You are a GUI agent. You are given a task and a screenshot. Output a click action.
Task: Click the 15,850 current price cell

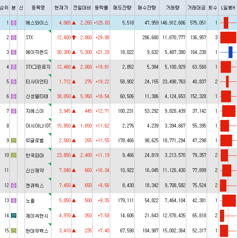coord(64,126)
